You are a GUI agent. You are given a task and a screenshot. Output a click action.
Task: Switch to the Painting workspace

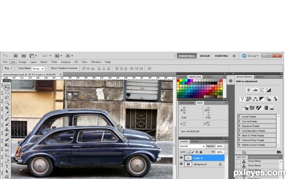tap(221, 56)
